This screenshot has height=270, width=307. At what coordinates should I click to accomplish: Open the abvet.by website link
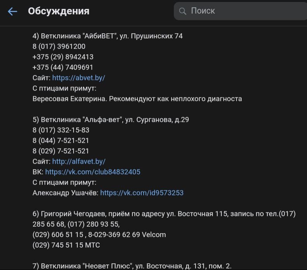(x=79, y=78)
